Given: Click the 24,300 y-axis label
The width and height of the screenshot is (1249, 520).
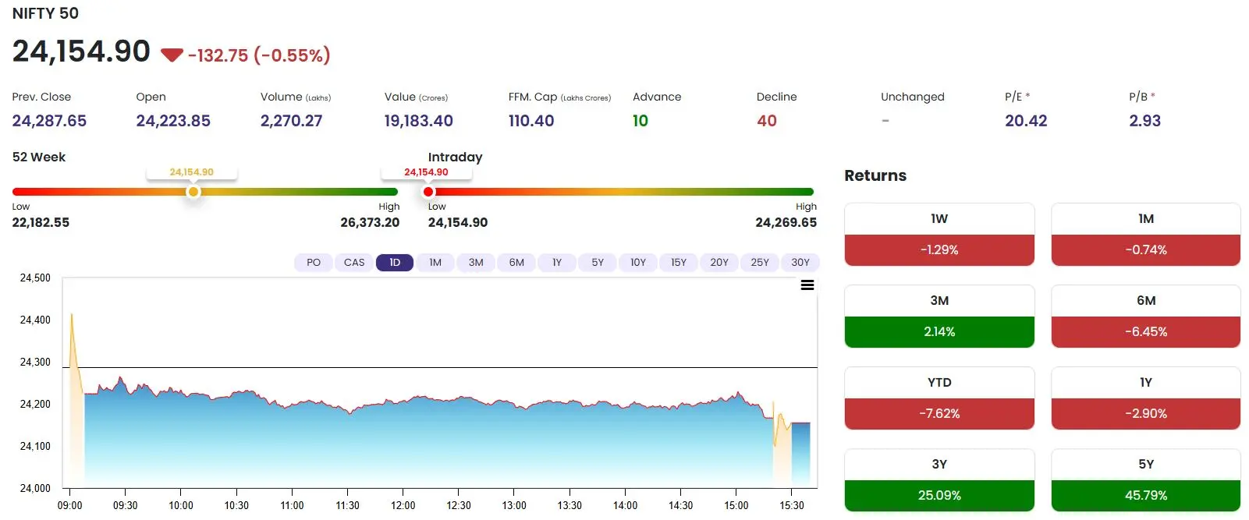Looking at the screenshot, I should [x=35, y=362].
